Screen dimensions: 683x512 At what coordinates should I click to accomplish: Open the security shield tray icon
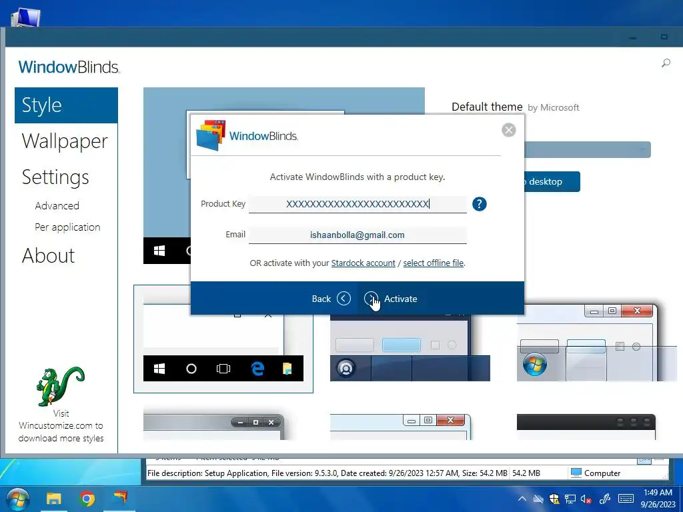[x=554, y=499]
